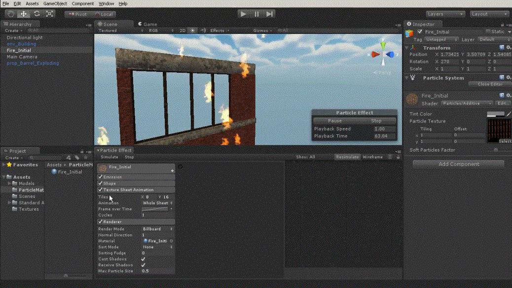Open Transform component help icon
Image resolution: width=512 pixels, height=288 pixels.
click(502, 48)
